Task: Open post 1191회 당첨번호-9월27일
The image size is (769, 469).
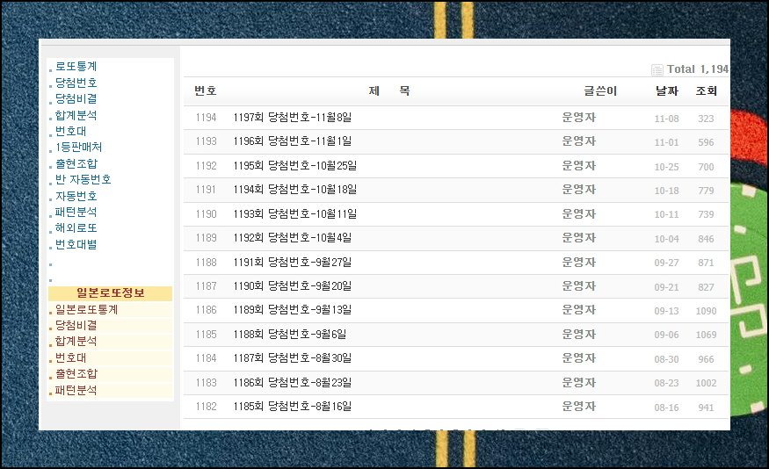Action: point(293,263)
